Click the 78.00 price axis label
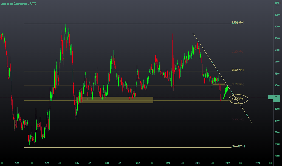 277,156
